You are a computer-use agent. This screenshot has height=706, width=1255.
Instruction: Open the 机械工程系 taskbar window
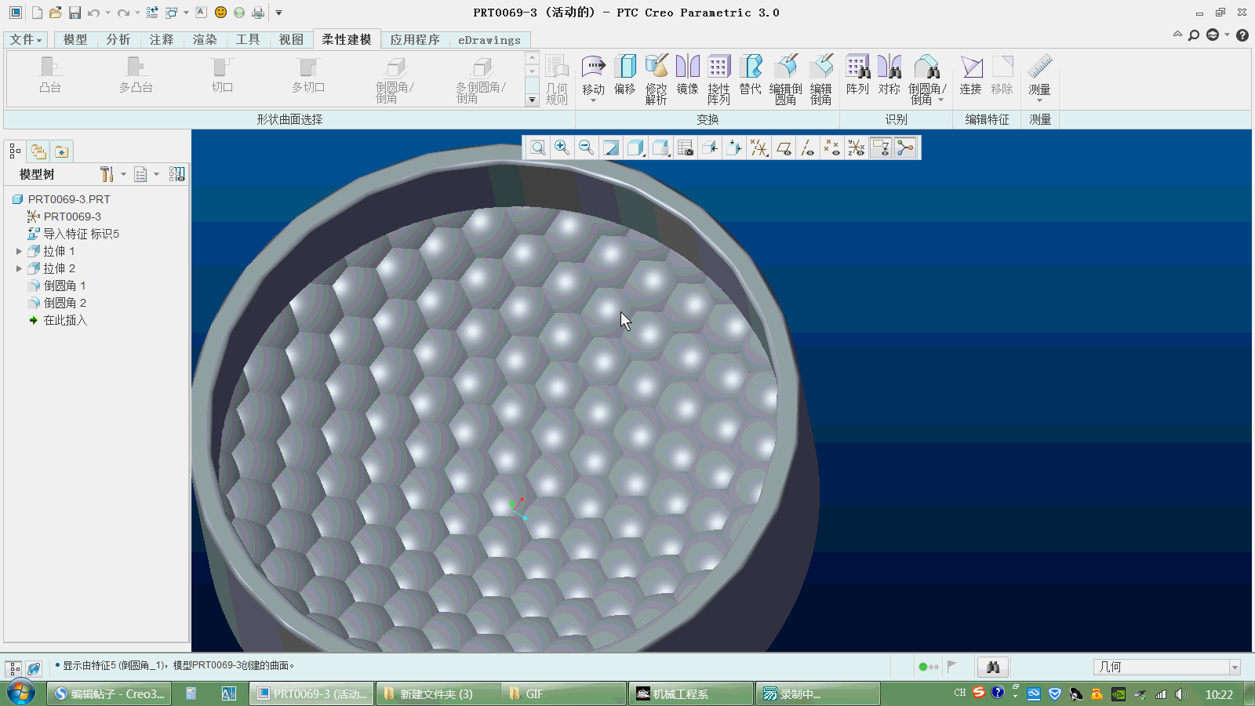pos(692,693)
